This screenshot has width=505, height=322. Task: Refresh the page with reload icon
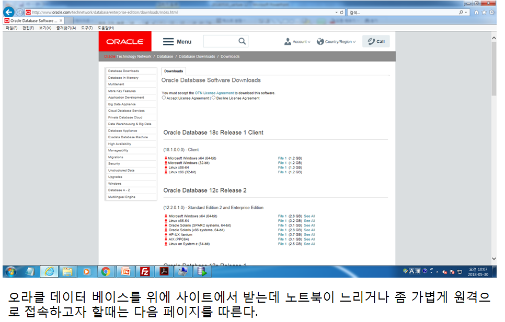point(342,12)
